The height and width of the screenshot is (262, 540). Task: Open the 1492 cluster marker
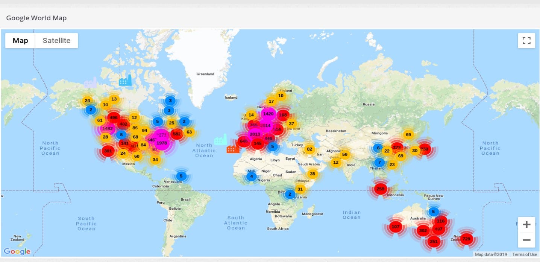[x=108, y=129]
